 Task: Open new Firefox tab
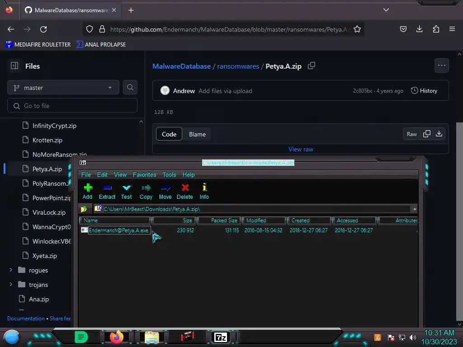(131, 10)
